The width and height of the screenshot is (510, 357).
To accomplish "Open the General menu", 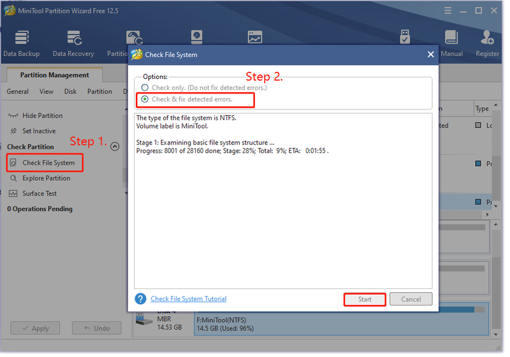I will (x=18, y=92).
